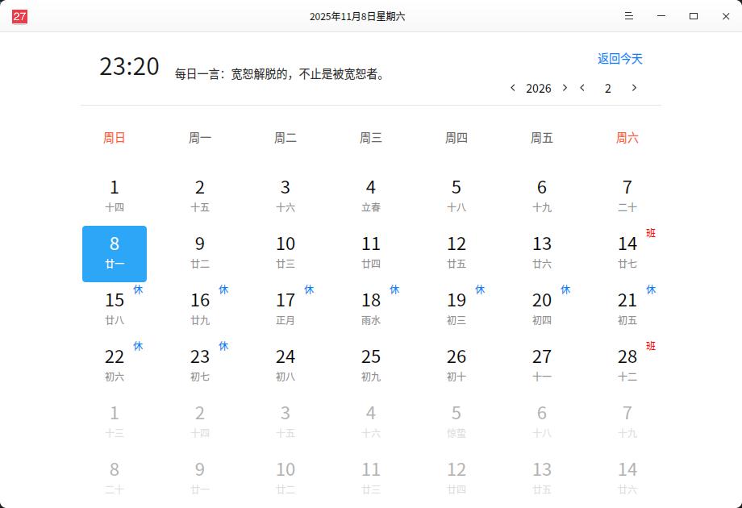
Task: Open March with the next-month chevron
Action: (635, 89)
